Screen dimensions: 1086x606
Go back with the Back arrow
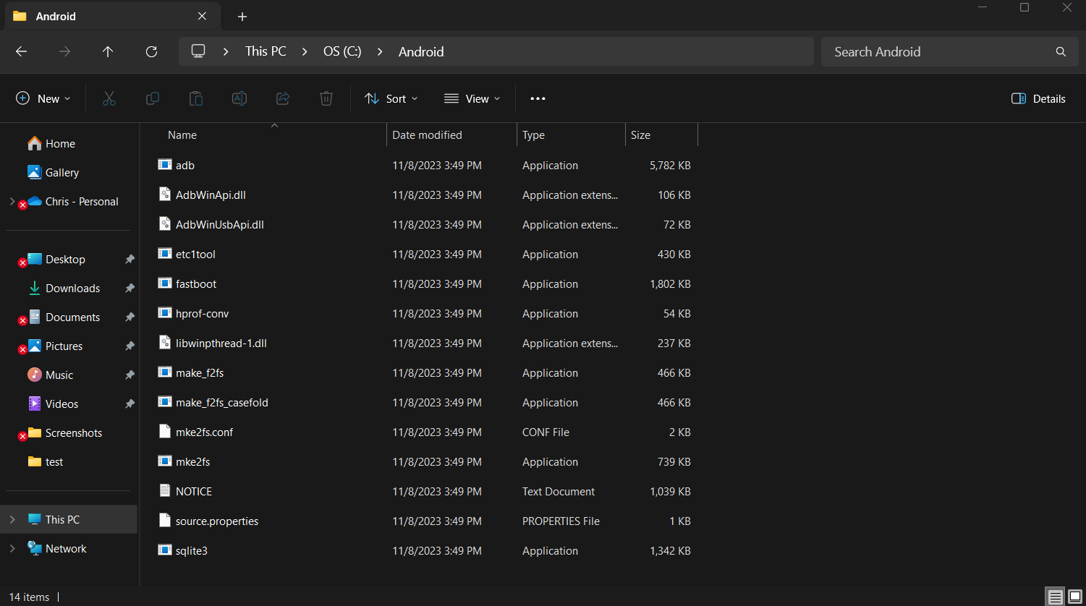pyautogui.click(x=21, y=51)
